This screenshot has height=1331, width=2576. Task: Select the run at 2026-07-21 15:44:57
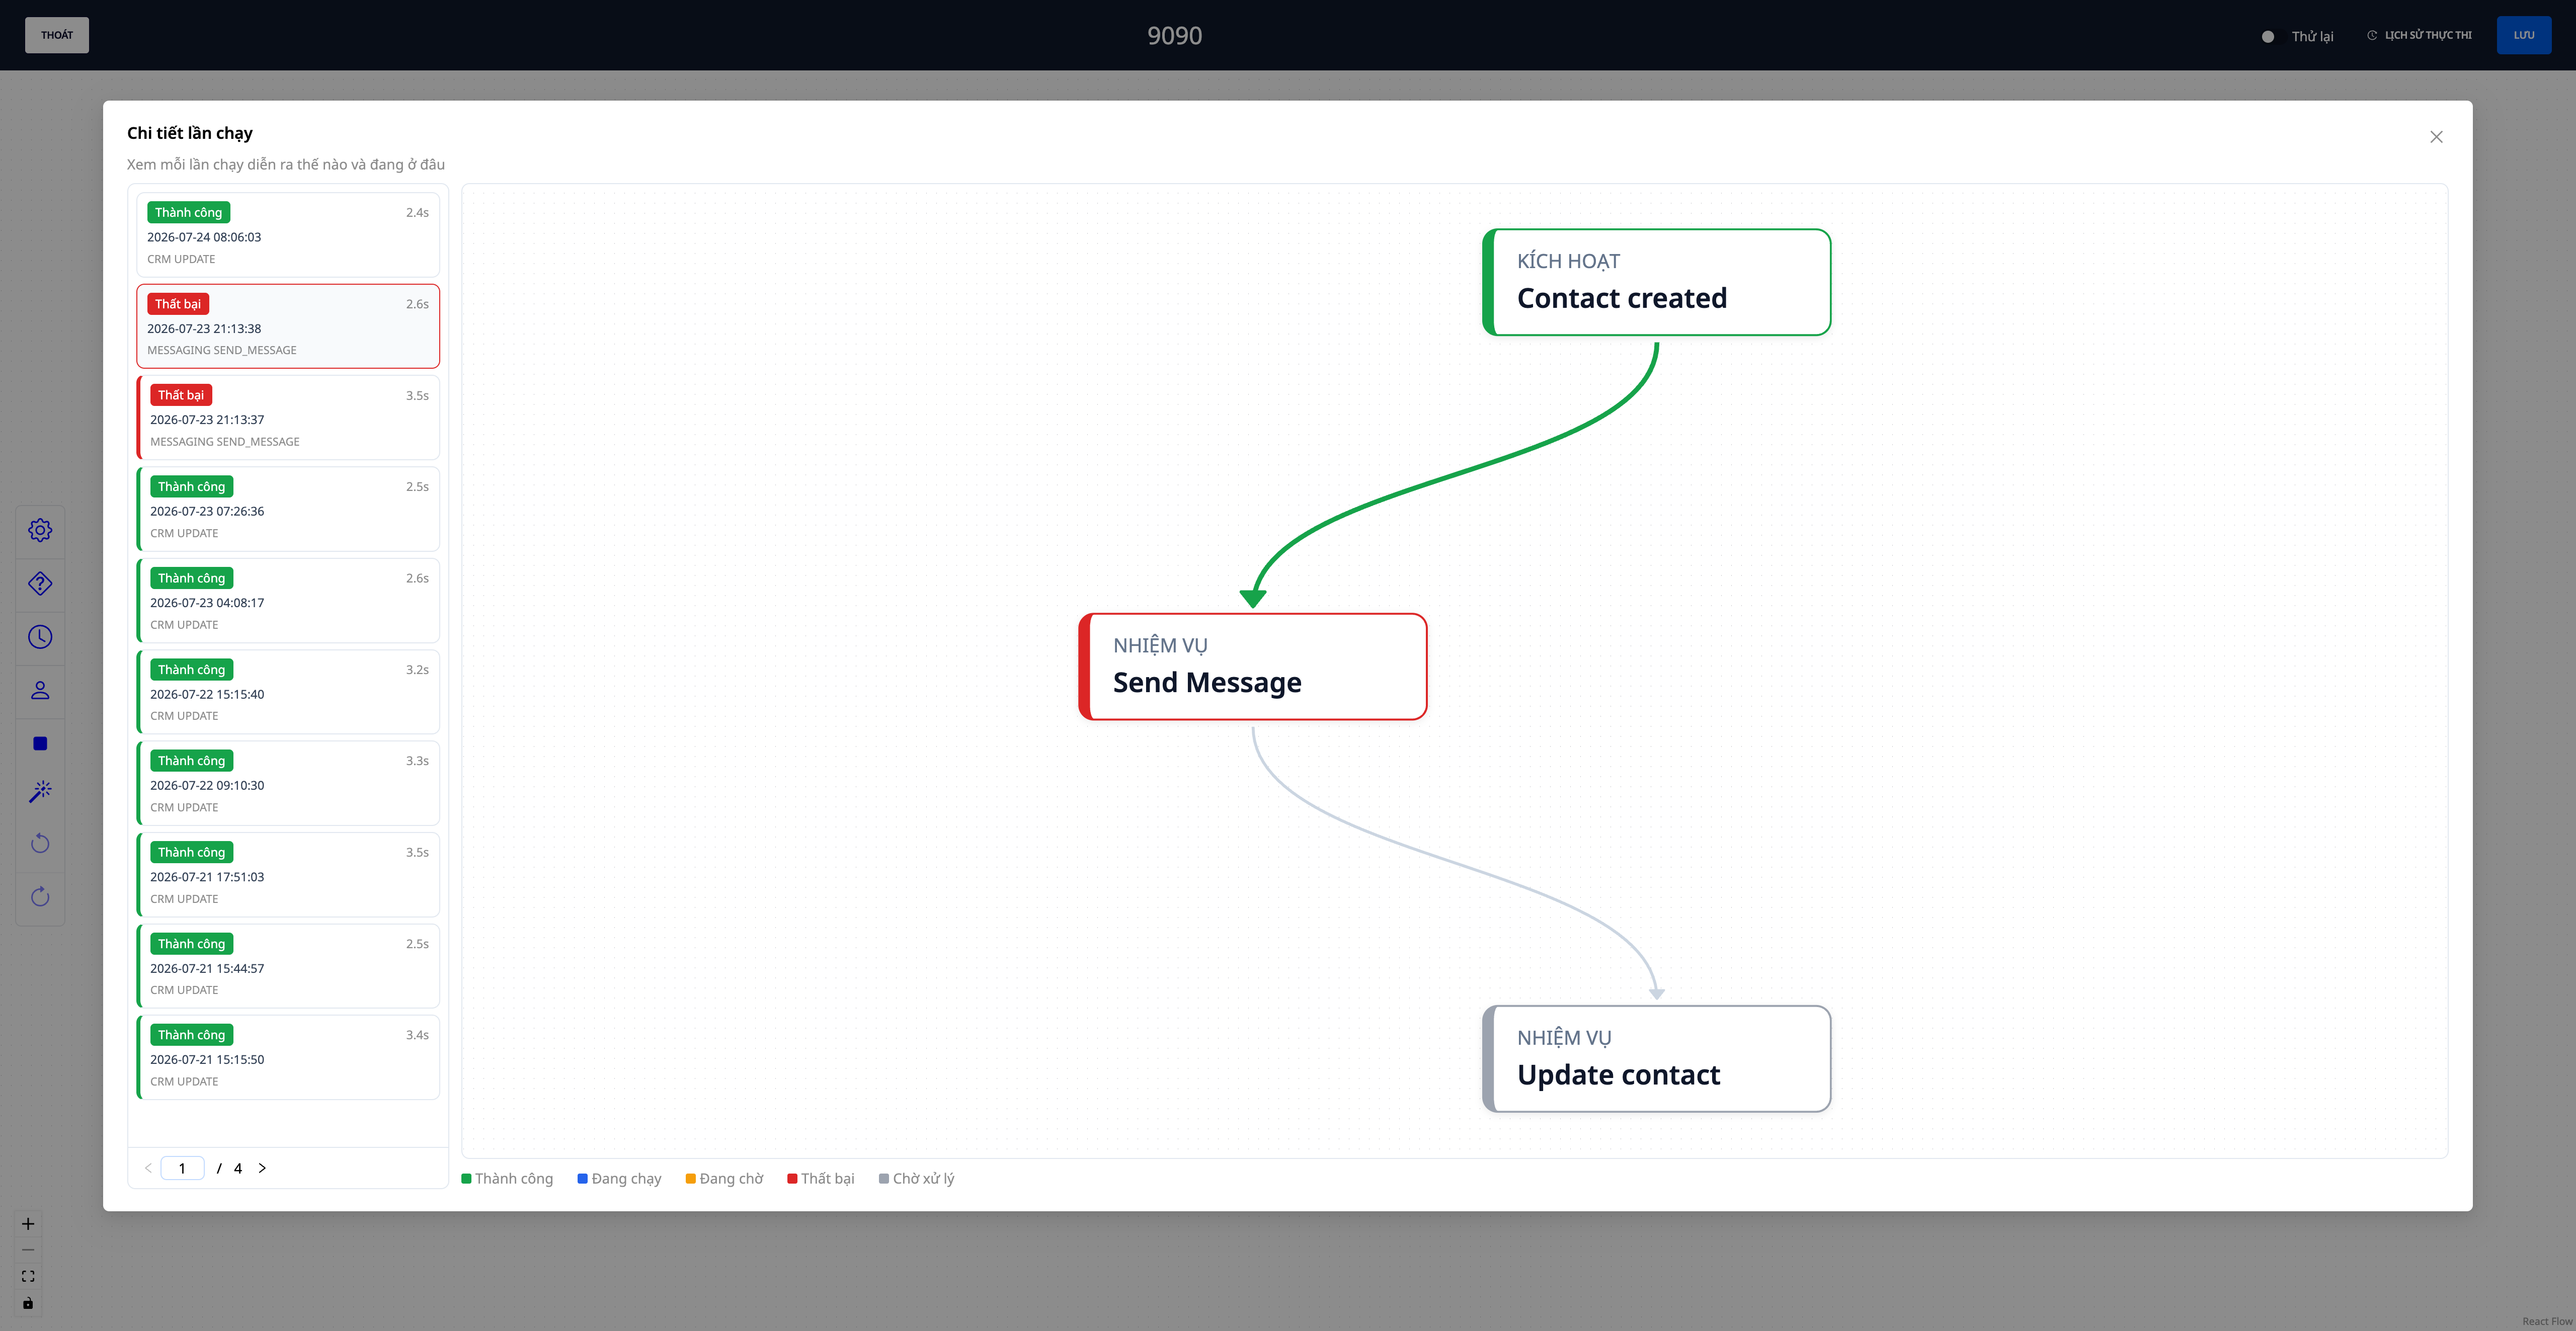[288, 966]
